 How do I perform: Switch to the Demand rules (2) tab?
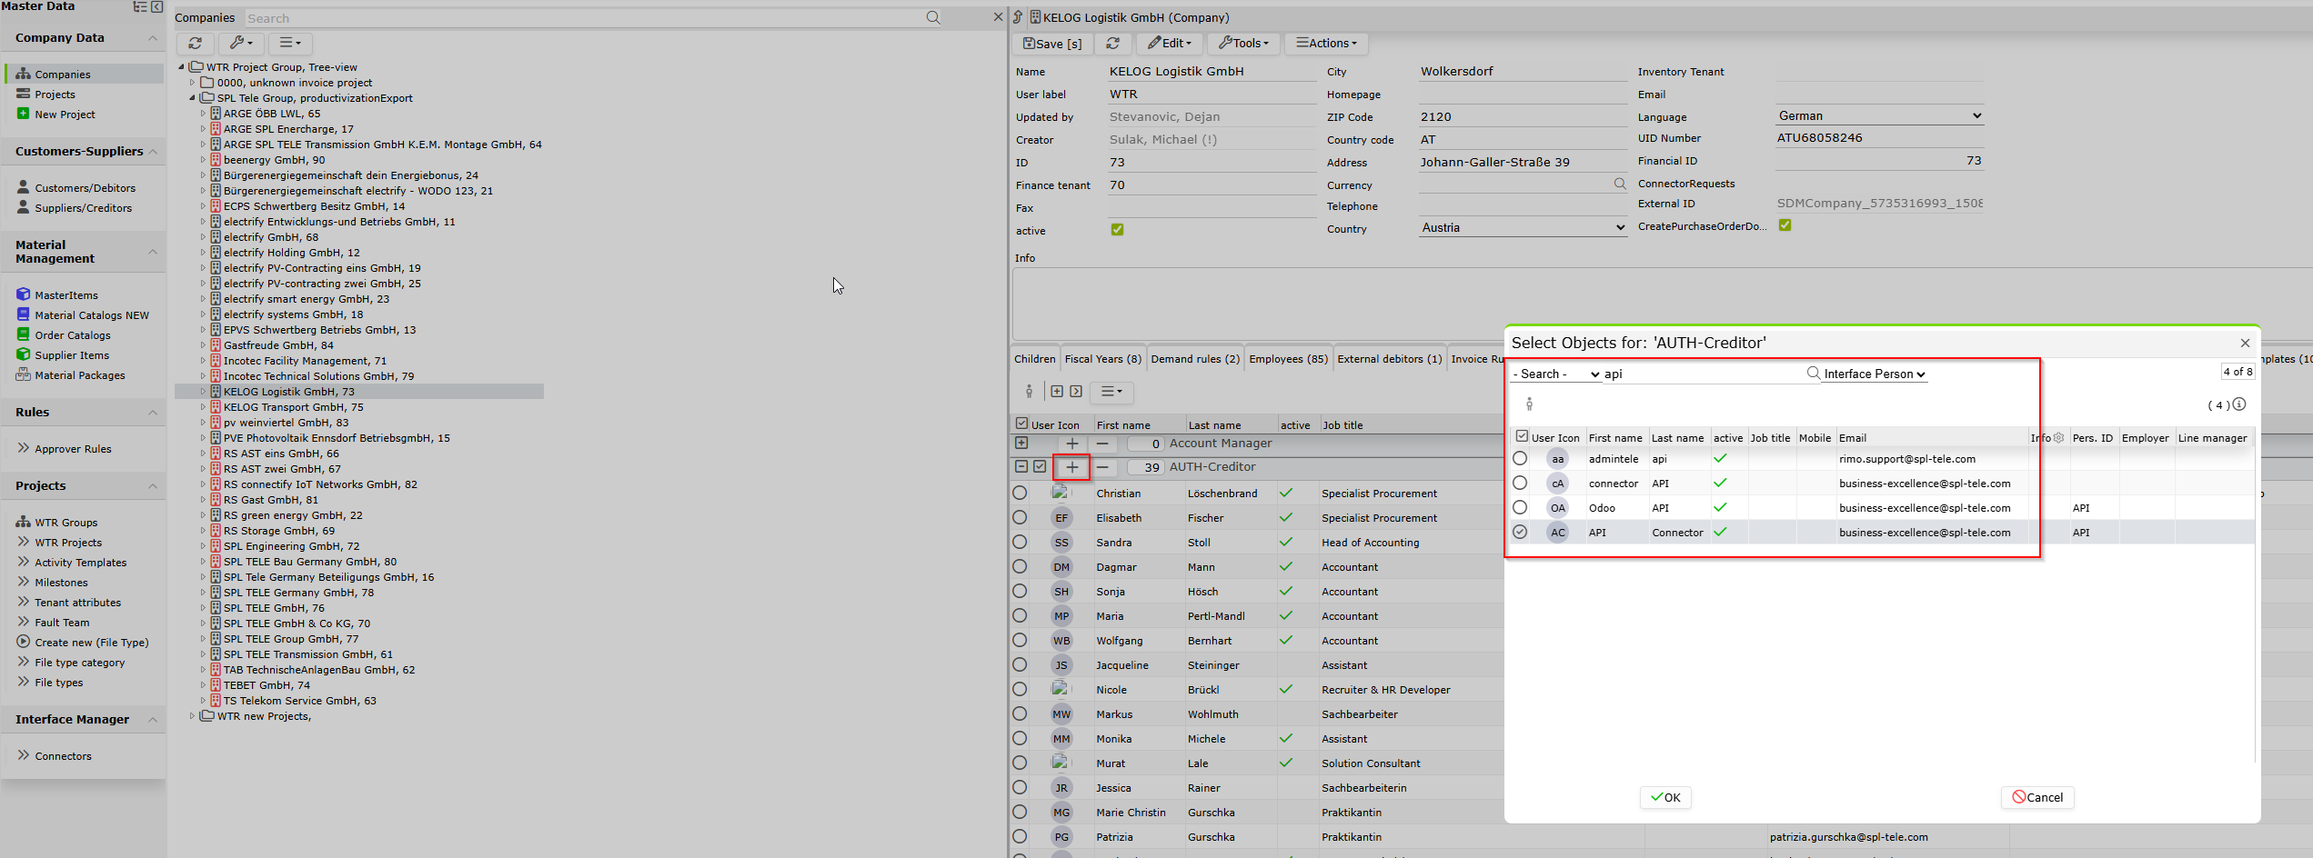point(1194,359)
